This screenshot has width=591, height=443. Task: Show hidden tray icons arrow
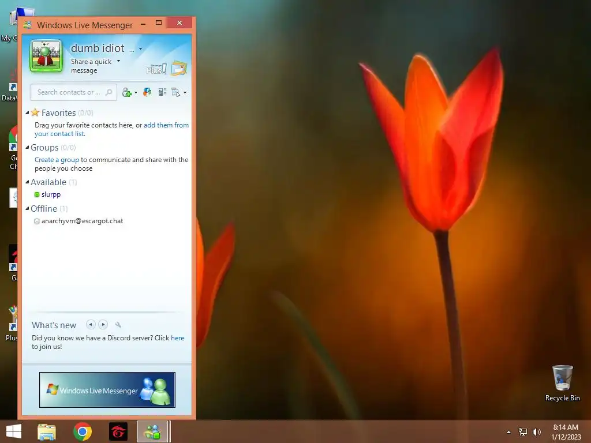click(x=509, y=432)
